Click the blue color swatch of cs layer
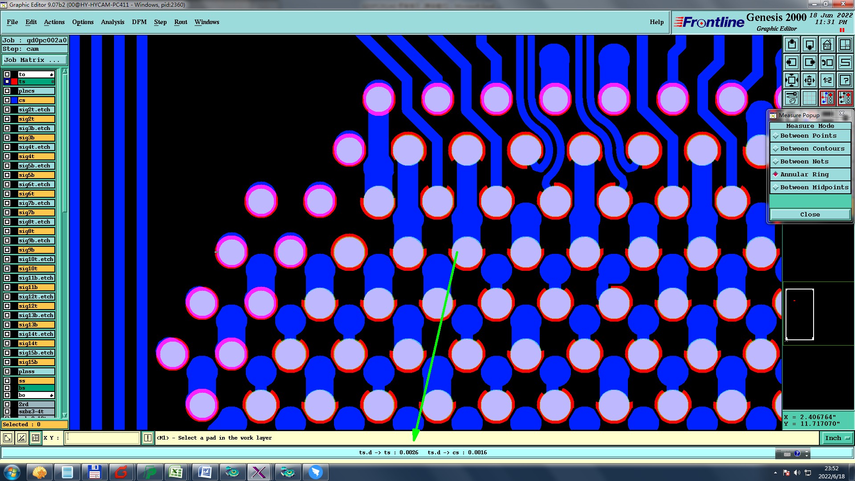The height and width of the screenshot is (481, 855). (x=14, y=100)
